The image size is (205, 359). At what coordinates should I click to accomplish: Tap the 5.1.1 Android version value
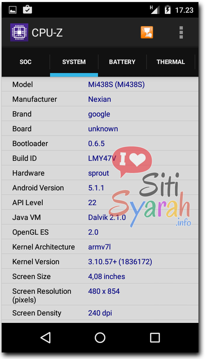96,188
